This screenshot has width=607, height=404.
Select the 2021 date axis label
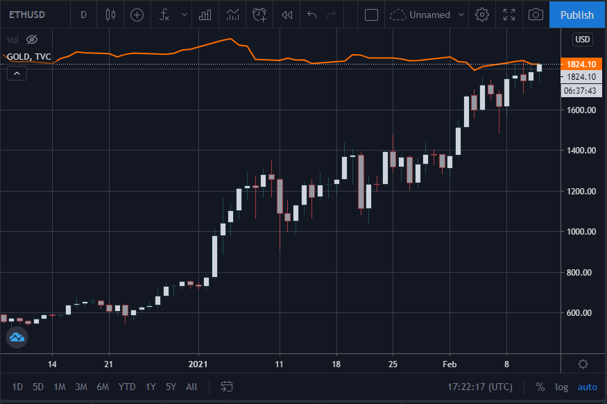click(x=198, y=364)
